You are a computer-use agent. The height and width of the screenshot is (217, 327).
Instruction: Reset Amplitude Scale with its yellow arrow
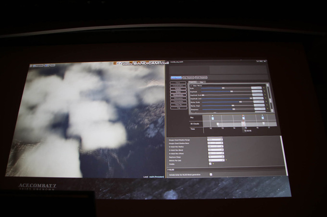click(265, 95)
